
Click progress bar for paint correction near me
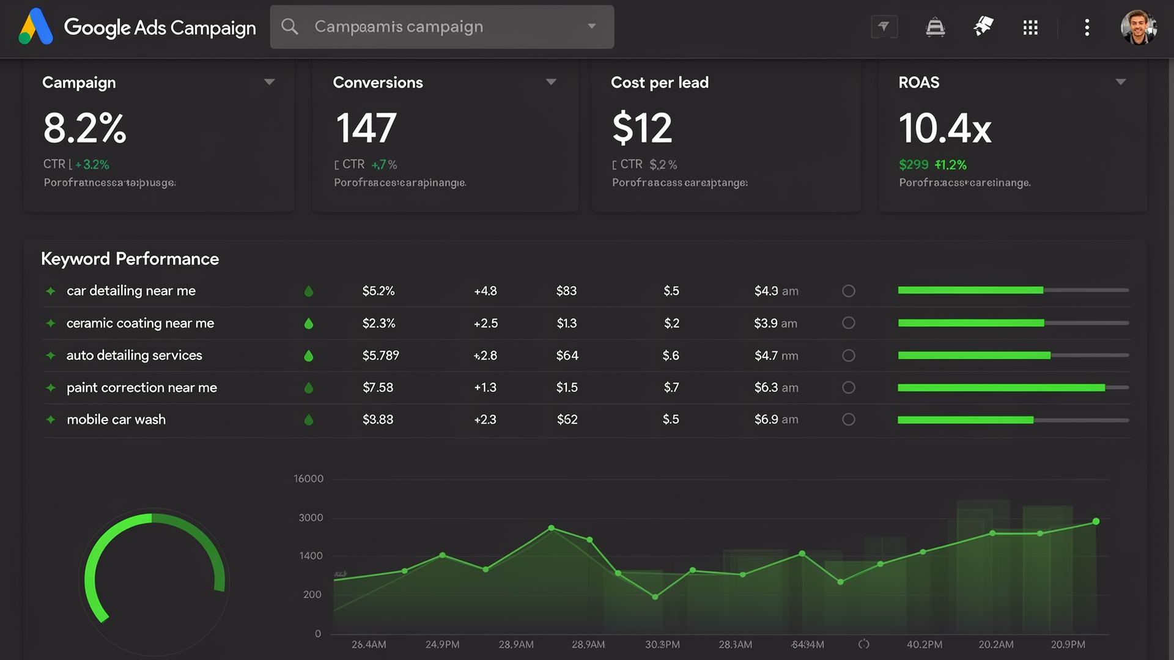pyautogui.click(x=1013, y=387)
